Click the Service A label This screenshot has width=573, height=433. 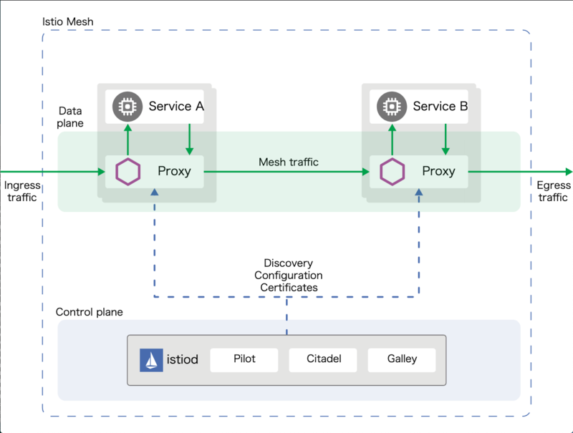tap(176, 106)
